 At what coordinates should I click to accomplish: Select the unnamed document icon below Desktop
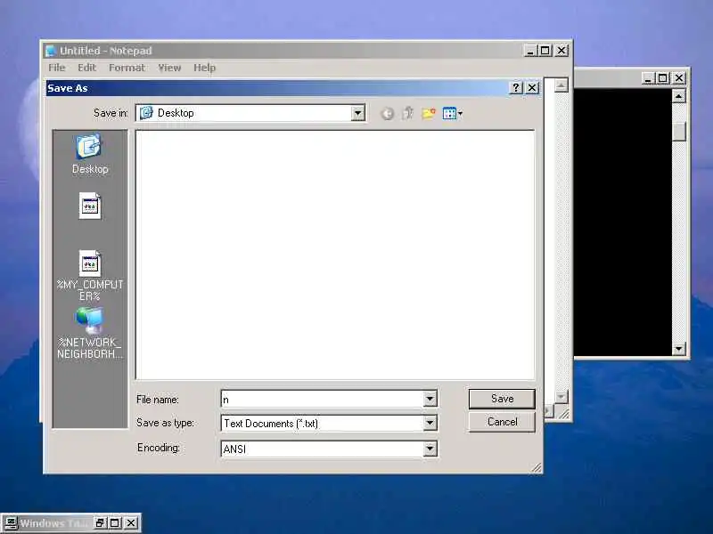click(90, 206)
